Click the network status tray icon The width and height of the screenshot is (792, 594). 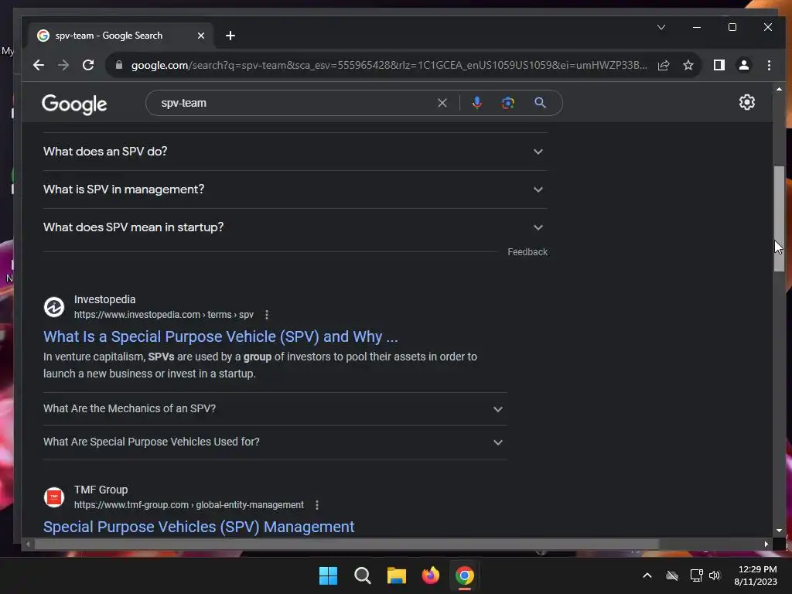697,575
